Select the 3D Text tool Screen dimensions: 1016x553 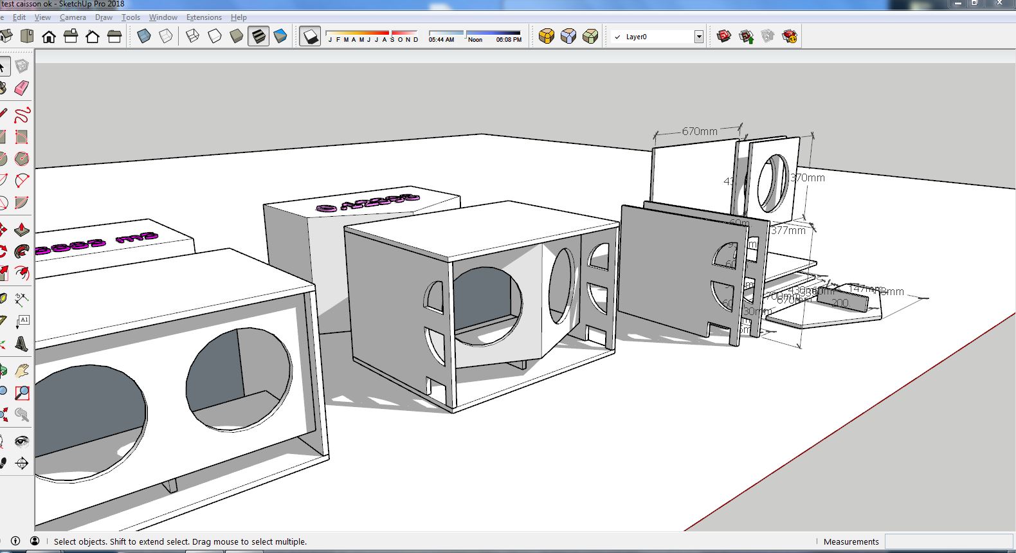point(22,343)
